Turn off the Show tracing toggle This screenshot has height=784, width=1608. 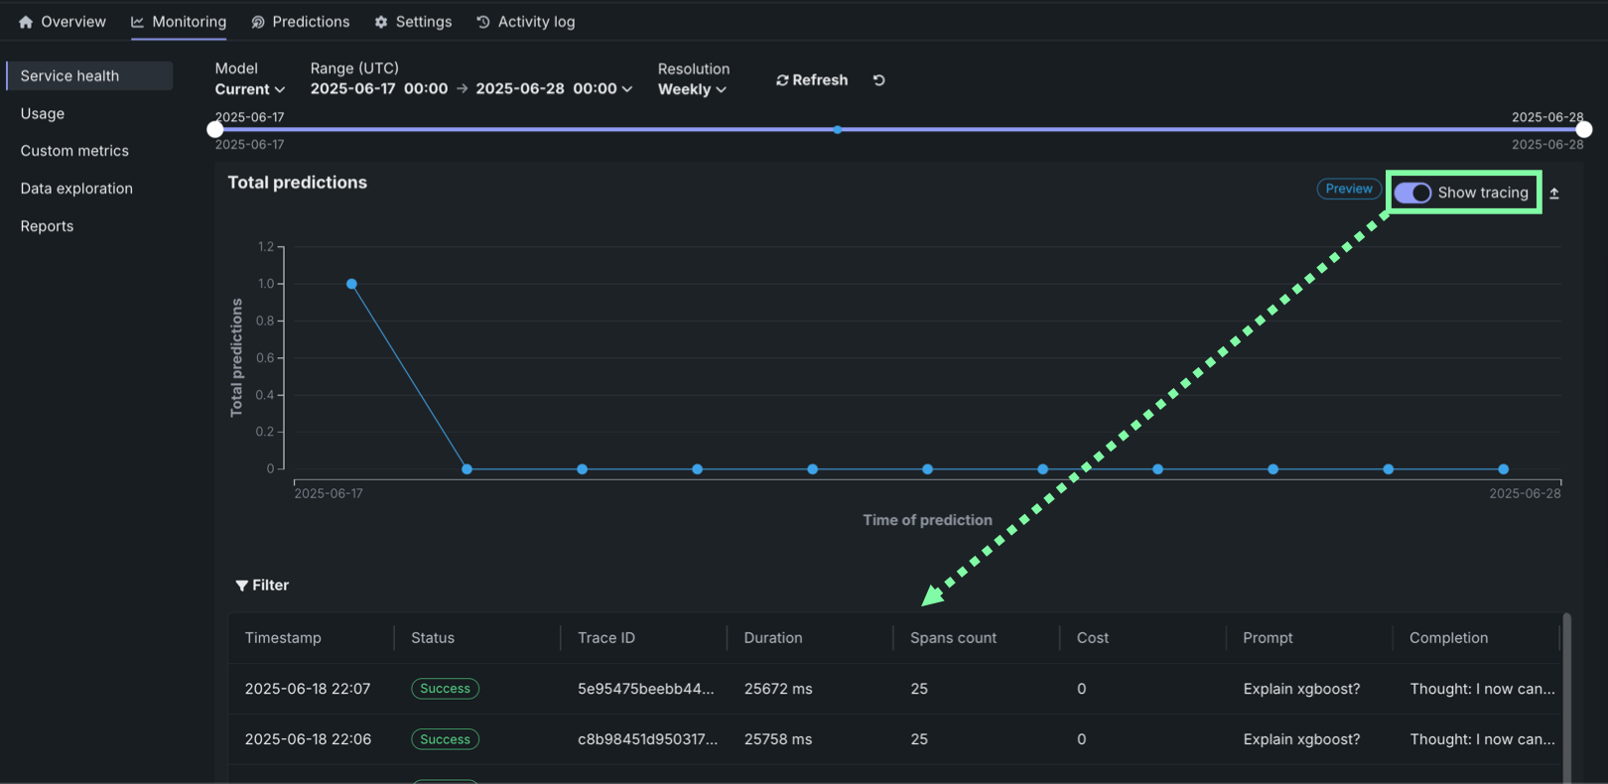pyautogui.click(x=1412, y=193)
